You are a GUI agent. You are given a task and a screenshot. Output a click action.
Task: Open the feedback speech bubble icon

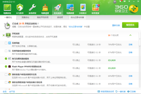click(125, 1)
